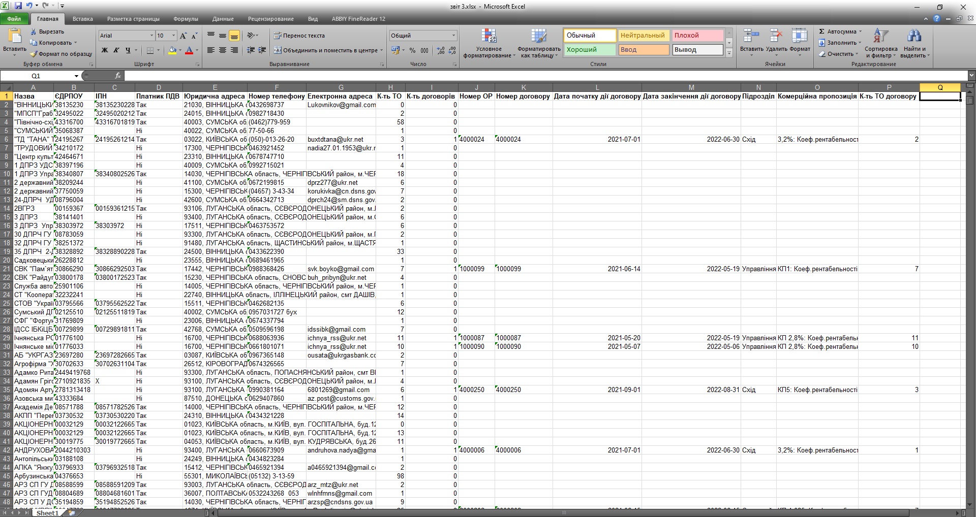The width and height of the screenshot is (976, 517).
Task: Click the Percent Style icon
Action: 412,50
